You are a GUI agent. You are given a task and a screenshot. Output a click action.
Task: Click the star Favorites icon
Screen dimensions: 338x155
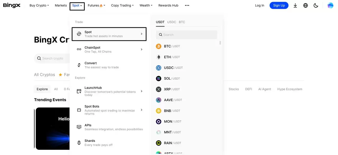60,75
